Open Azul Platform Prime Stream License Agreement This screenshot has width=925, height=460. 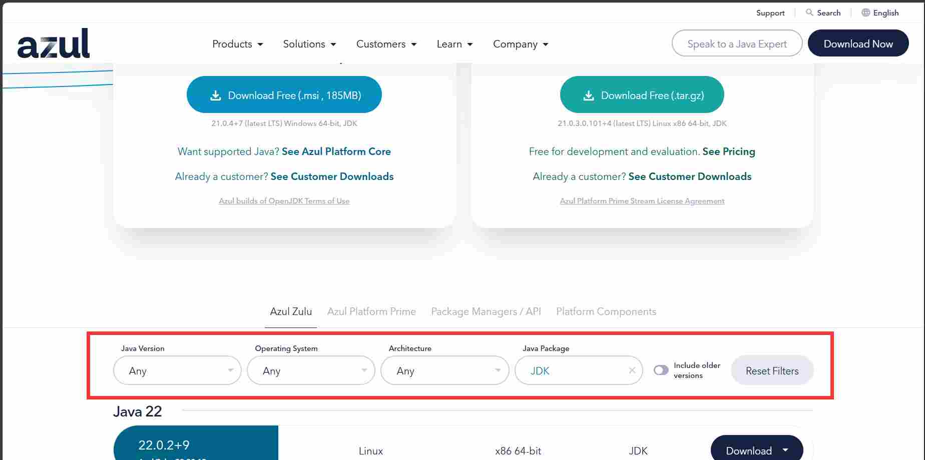point(642,201)
